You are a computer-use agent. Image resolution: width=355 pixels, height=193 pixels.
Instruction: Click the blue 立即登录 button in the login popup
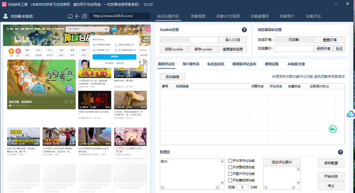[x=114, y=57]
